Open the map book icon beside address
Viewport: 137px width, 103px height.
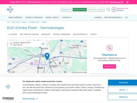click(x=43, y=44)
